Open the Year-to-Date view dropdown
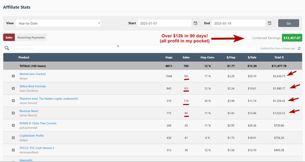The width and height of the screenshot is (305, 162). [58, 23]
